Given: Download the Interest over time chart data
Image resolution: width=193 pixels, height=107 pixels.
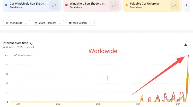Looking at the screenshot, I should pyautogui.click(x=186, y=44).
